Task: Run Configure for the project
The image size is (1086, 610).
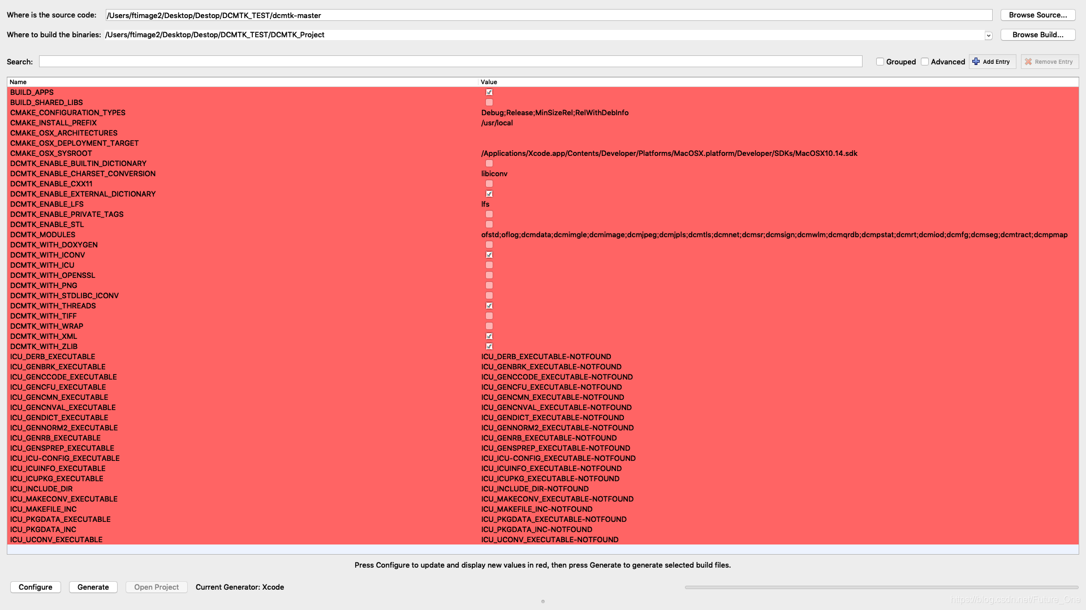Action: 36,587
